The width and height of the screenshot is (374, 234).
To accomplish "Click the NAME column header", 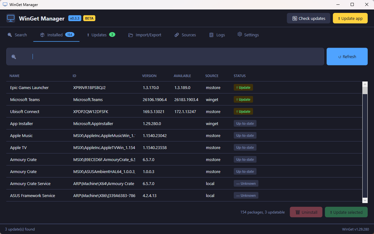I will tap(15, 76).
